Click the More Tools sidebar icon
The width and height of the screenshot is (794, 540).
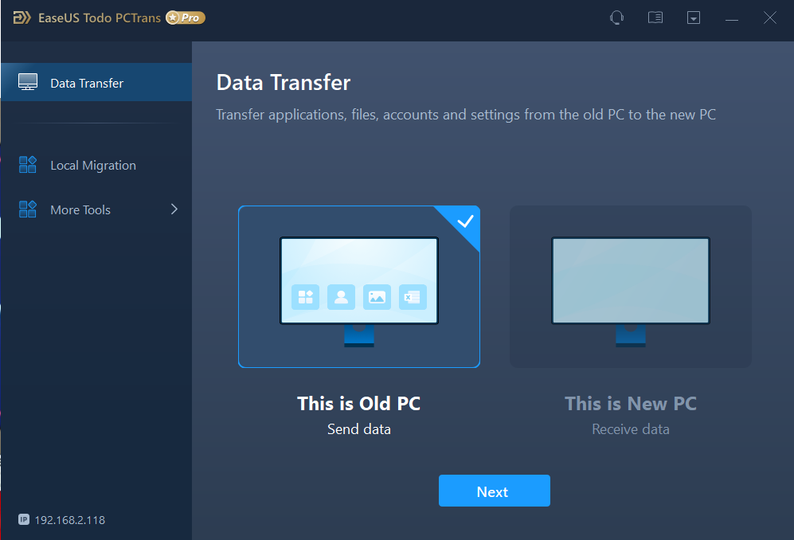coord(28,209)
